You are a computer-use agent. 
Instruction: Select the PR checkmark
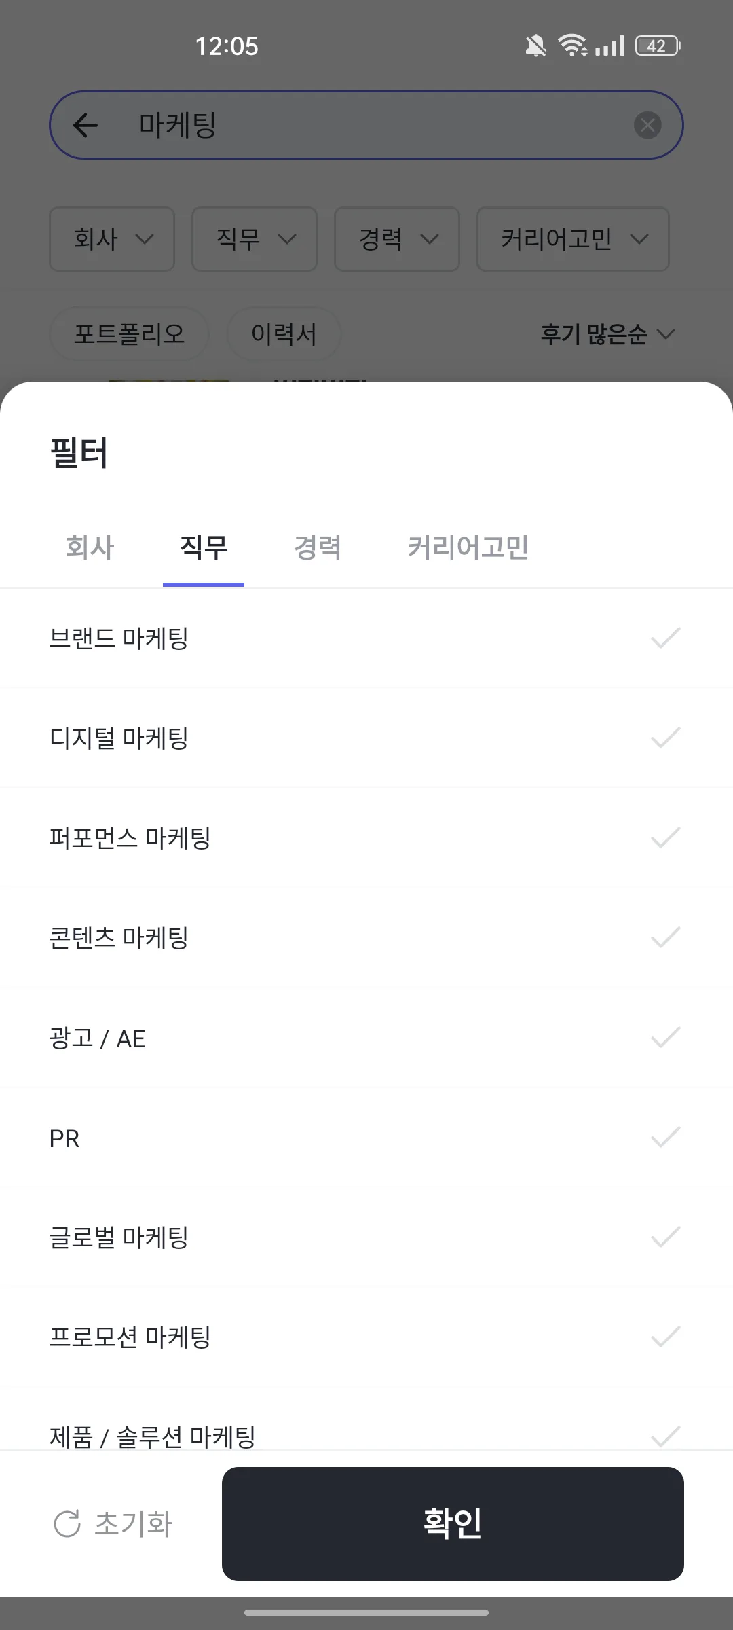(x=665, y=1137)
